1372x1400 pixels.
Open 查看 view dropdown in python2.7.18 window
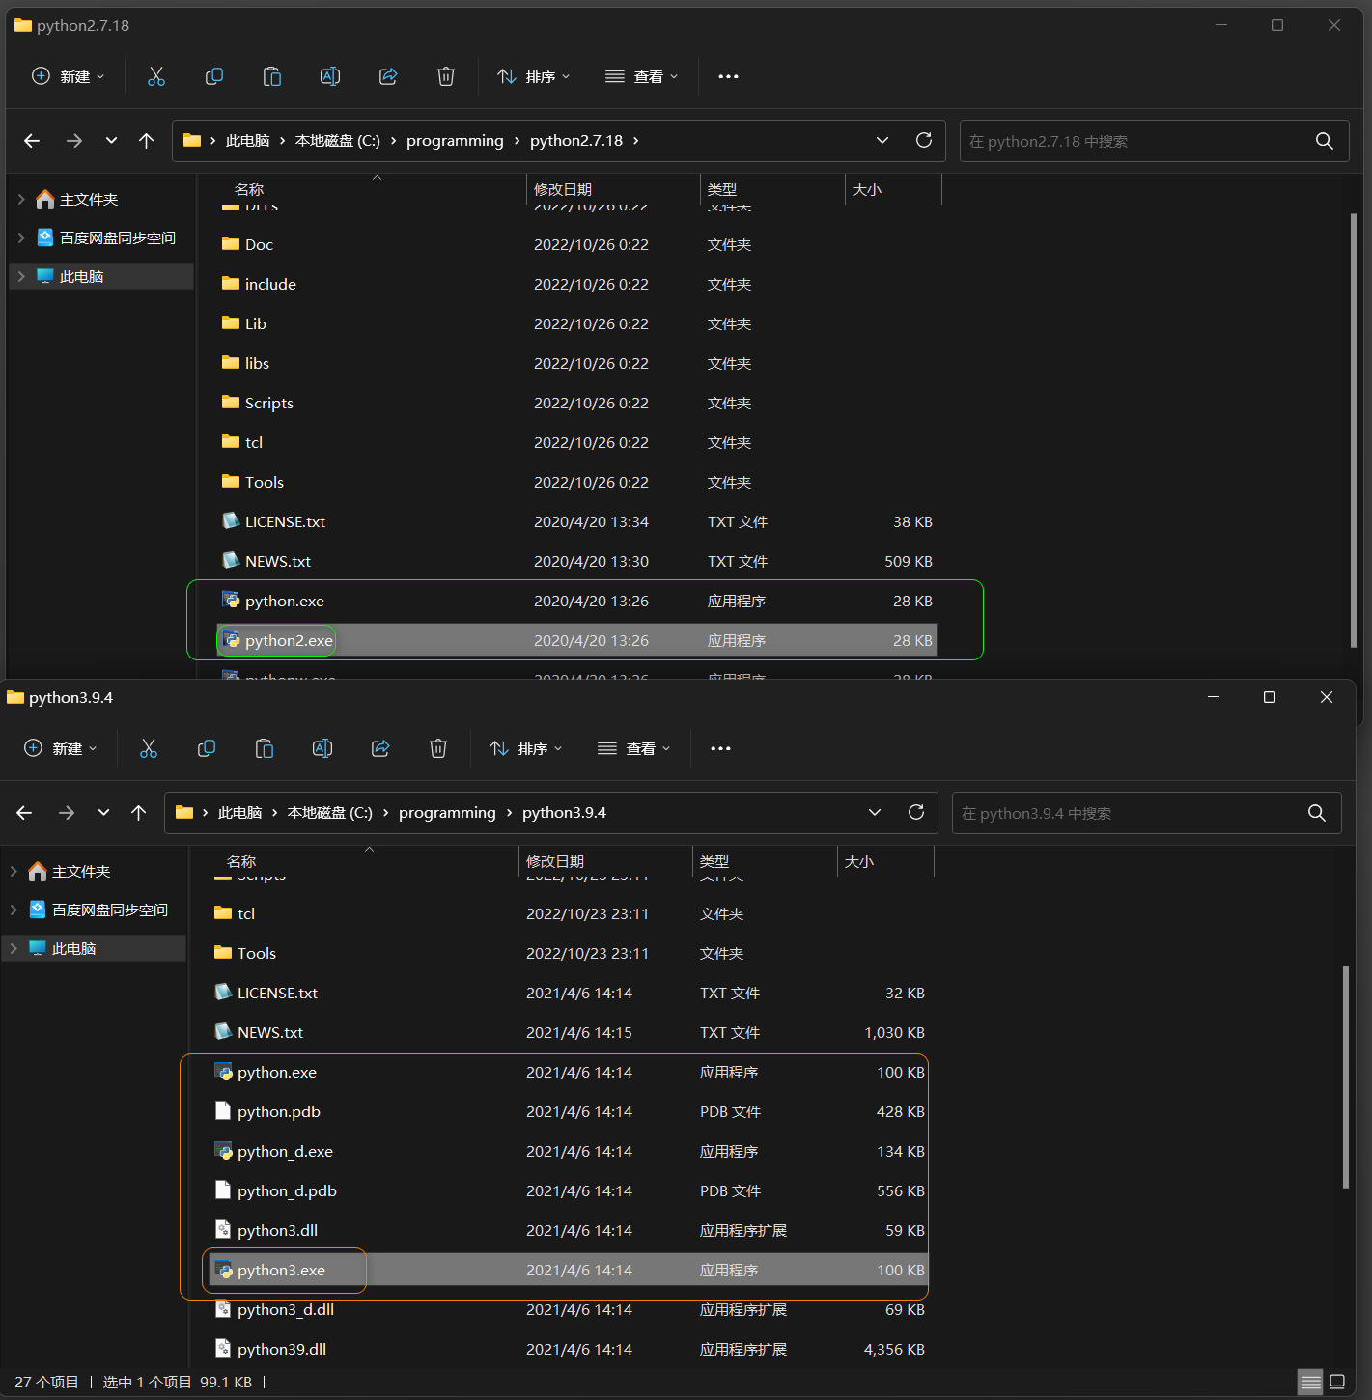[641, 76]
